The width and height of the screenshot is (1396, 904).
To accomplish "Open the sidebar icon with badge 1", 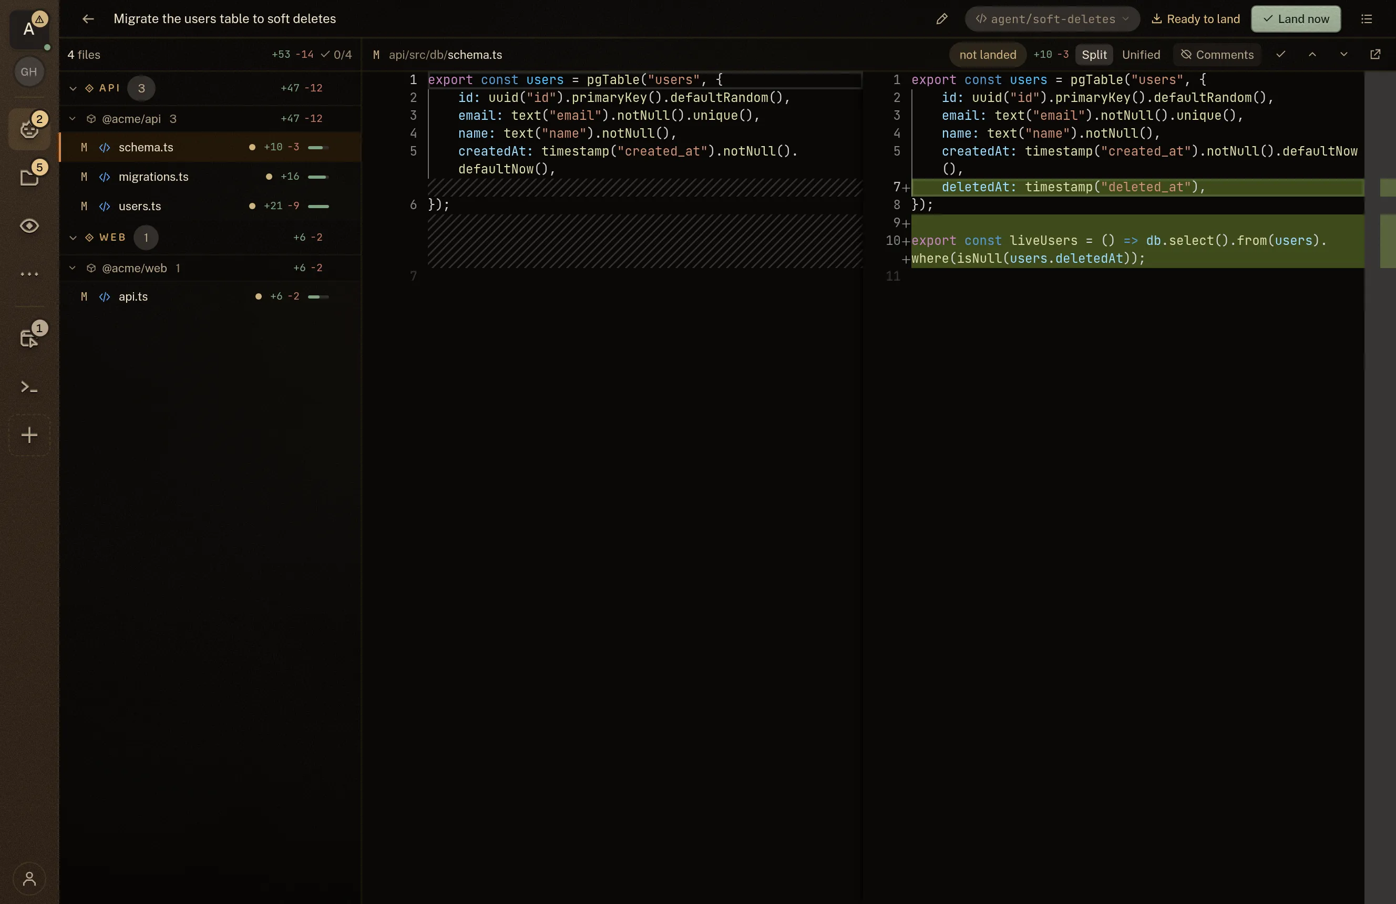I will [x=29, y=338].
